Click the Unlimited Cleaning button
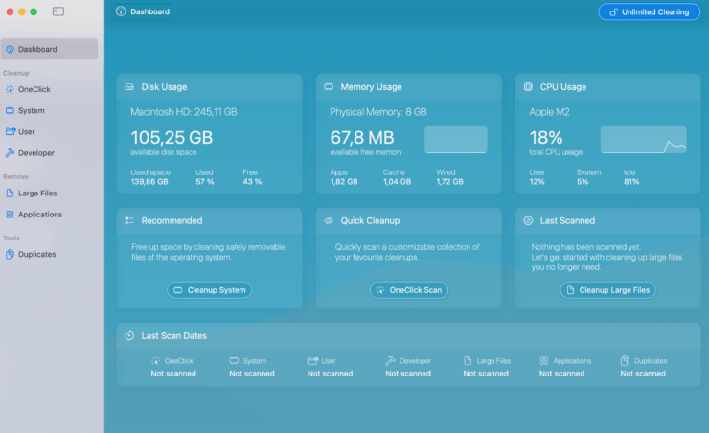 point(649,11)
